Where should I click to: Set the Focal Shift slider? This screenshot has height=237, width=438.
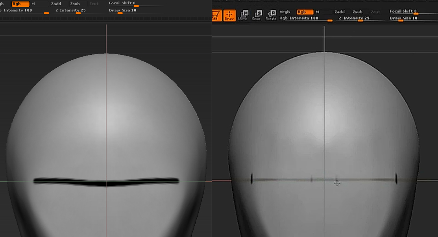(x=416, y=14)
